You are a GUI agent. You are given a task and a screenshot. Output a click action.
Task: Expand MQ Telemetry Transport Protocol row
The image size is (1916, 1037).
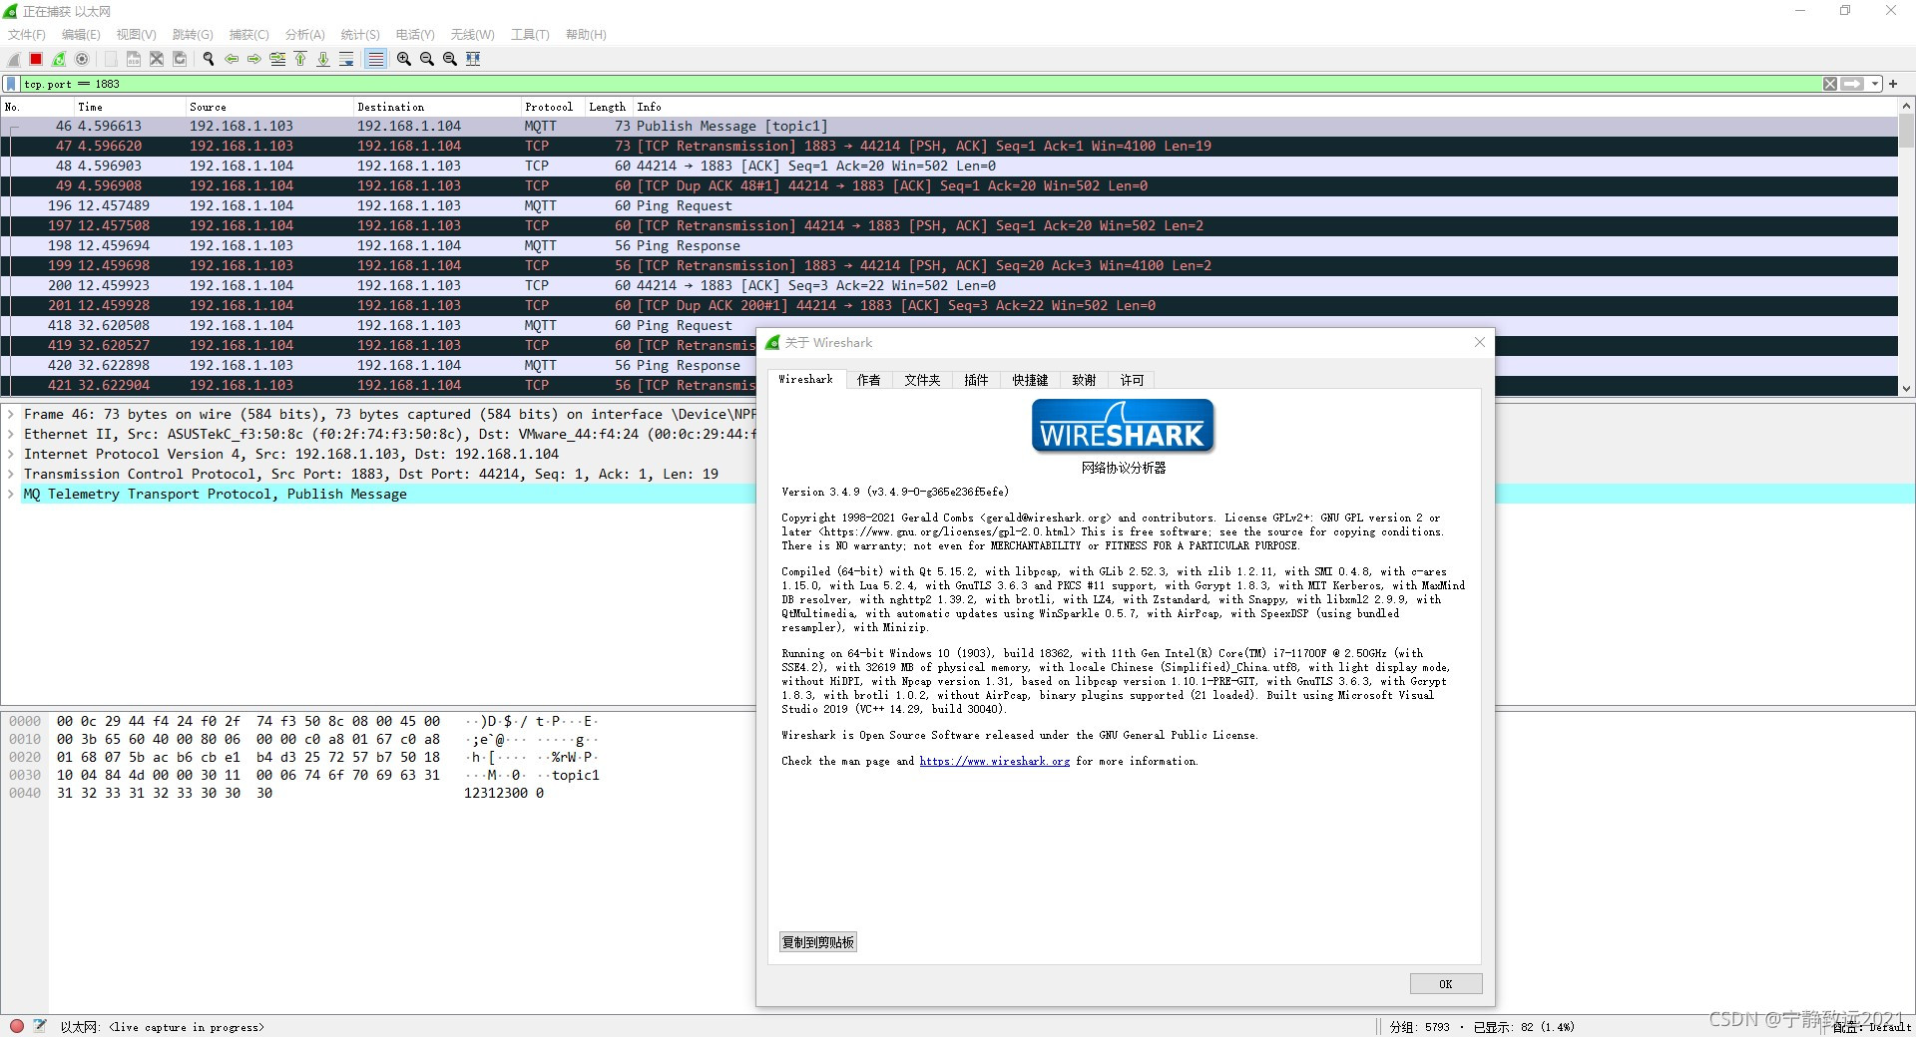[11, 494]
